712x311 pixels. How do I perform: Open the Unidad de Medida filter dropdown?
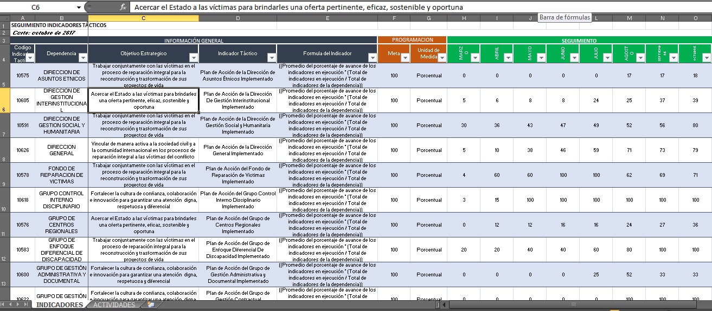click(x=442, y=58)
